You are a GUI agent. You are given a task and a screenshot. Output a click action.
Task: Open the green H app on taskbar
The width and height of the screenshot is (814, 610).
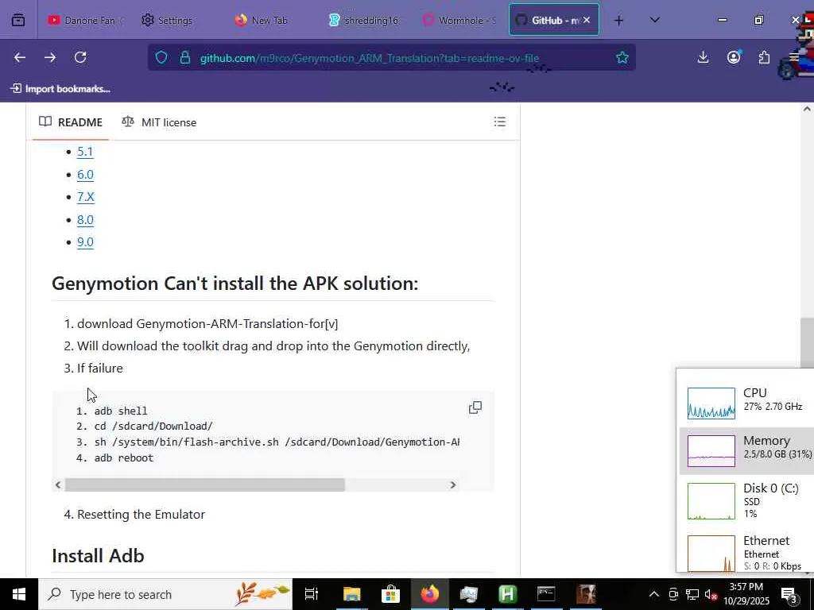coord(507,594)
